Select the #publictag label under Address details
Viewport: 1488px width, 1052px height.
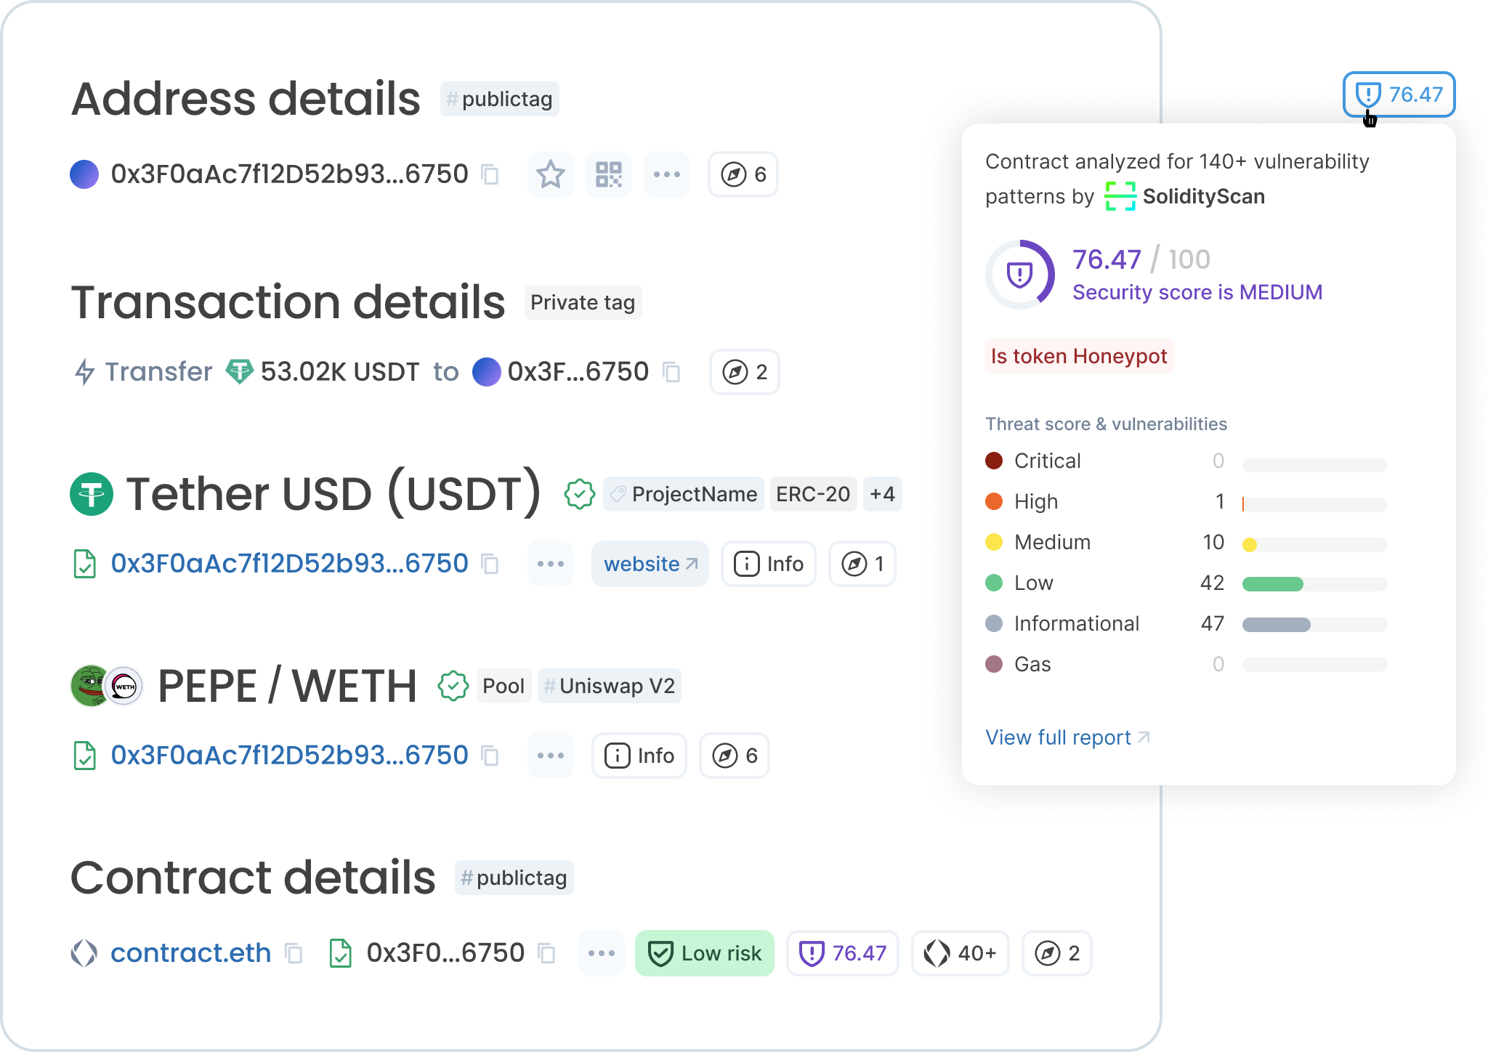(x=499, y=98)
